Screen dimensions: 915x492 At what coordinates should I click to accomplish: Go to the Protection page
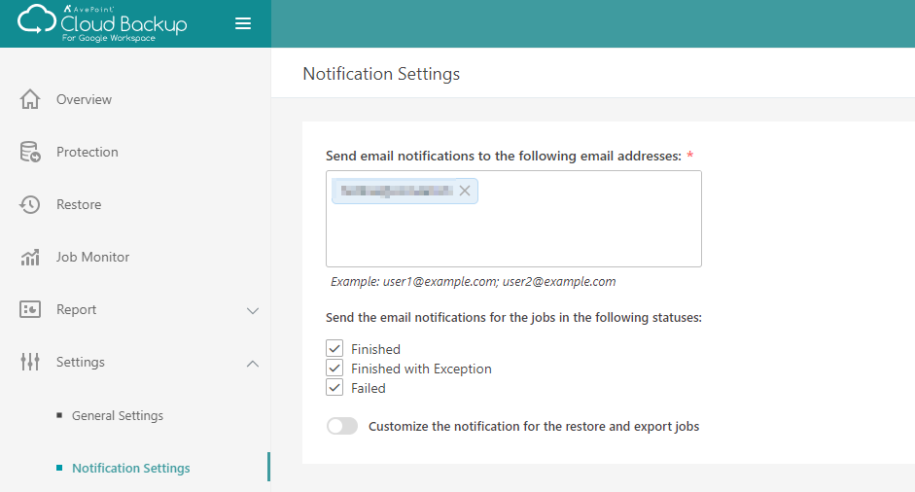88,152
